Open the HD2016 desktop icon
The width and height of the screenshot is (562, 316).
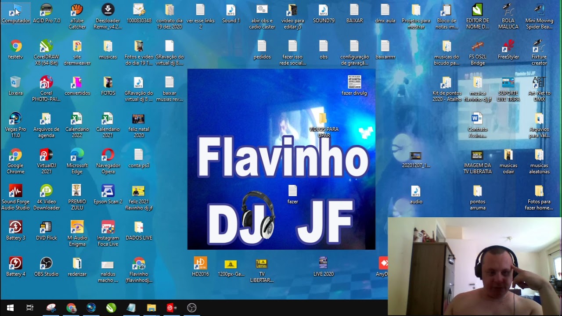200,267
